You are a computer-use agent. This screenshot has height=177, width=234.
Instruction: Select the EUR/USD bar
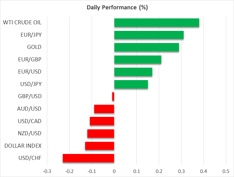coord(133,72)
